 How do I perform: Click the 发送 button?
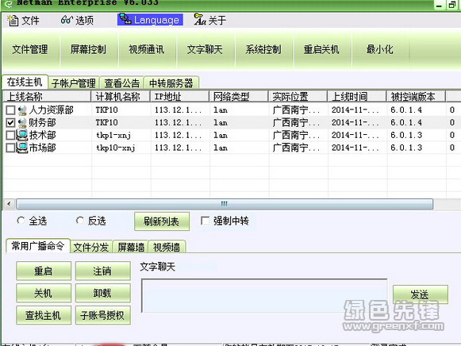tap(421, 294)
